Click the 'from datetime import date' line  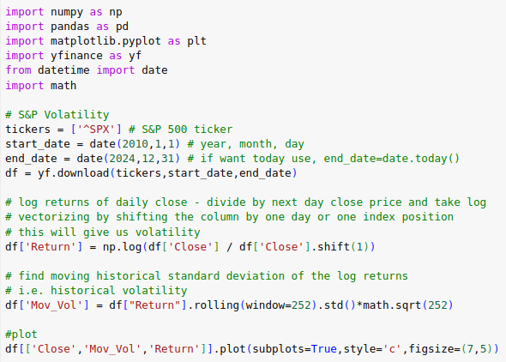click(x=87, y=70)
